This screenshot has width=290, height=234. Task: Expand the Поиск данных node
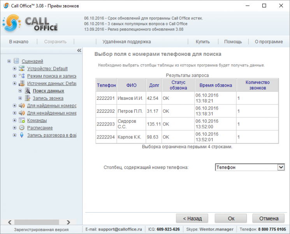coord(20,91)
